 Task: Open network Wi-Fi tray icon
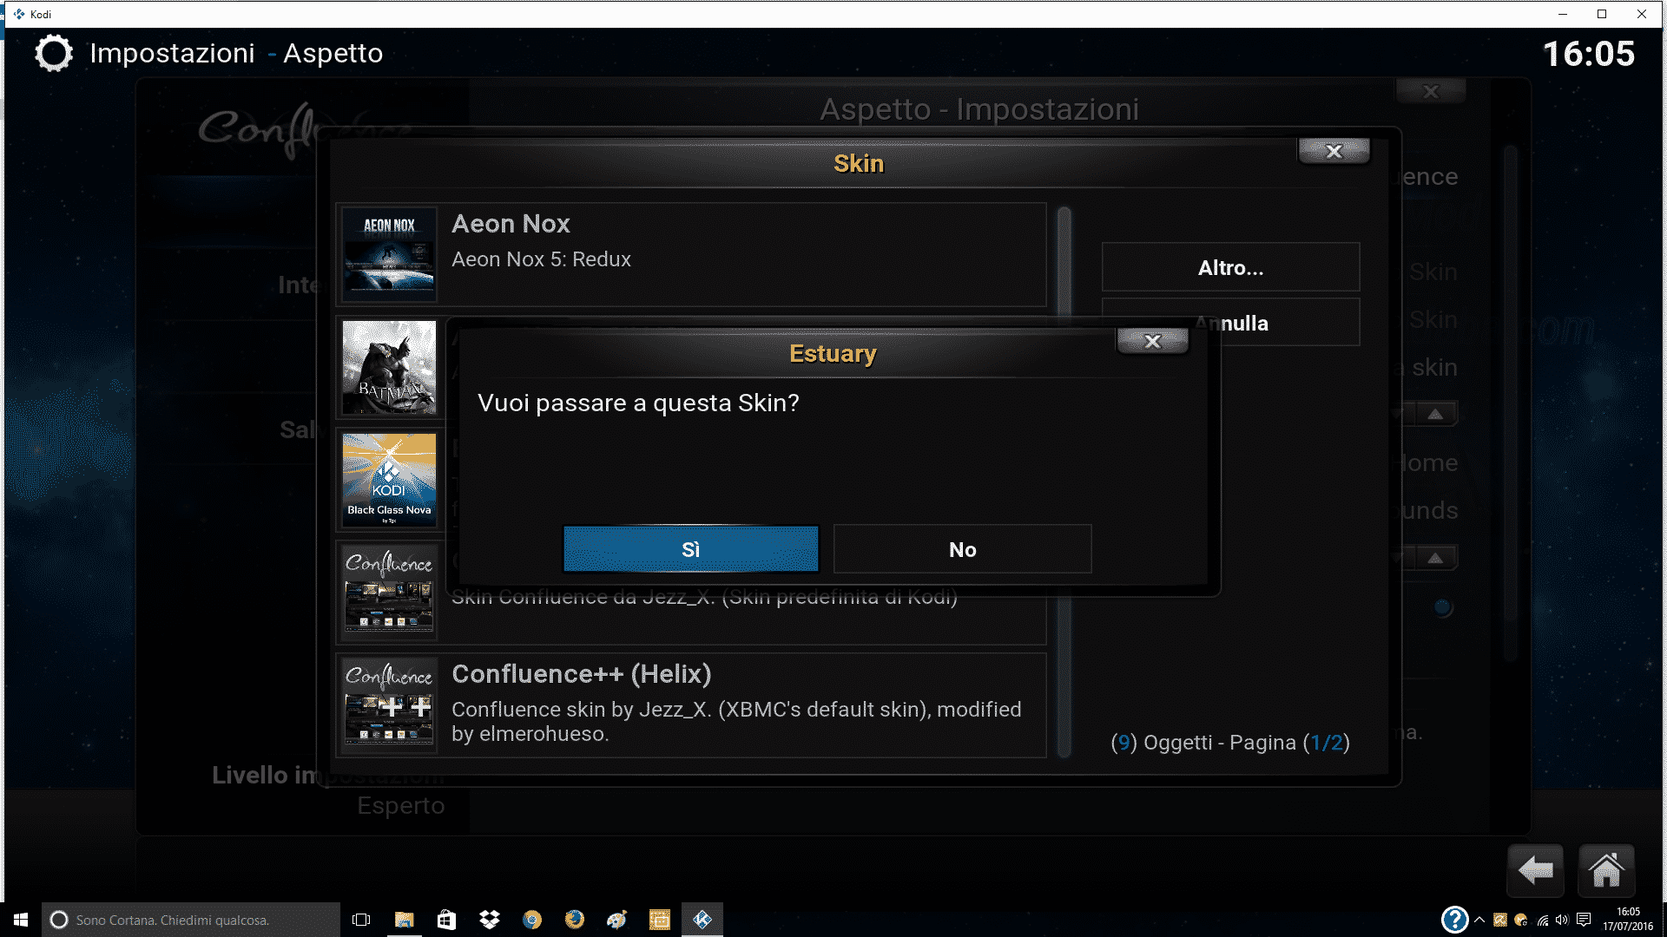pyautogui.click(x=1543, y=920)
